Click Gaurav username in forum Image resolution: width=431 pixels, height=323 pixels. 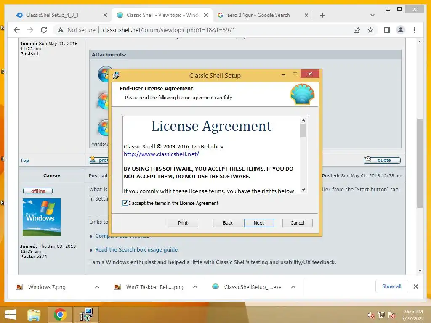52,175
